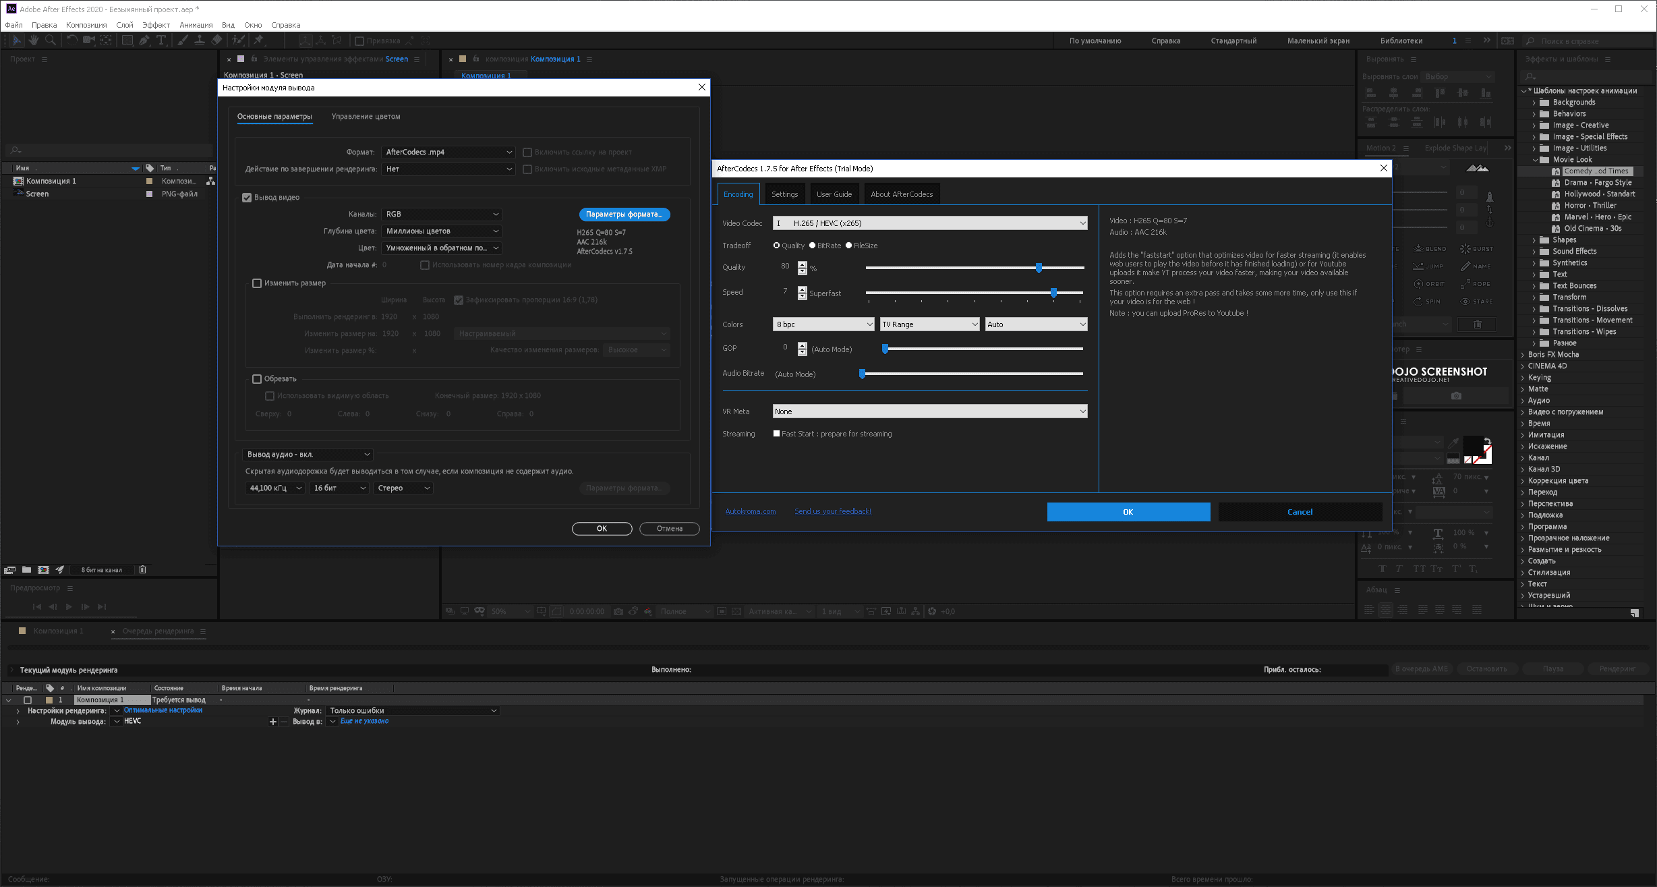Switch to the User Guide tab
1657x887 pixels.
[x=834, y=194]
